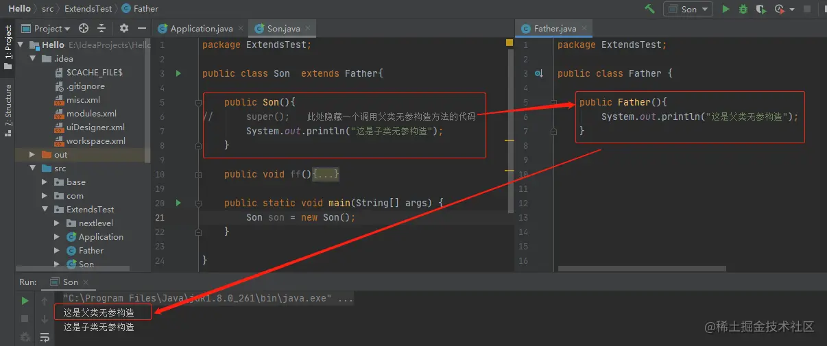This screenshot has width=827, height=346.
Task: Close the Son.java editor tab
Action: coord(308,29)
